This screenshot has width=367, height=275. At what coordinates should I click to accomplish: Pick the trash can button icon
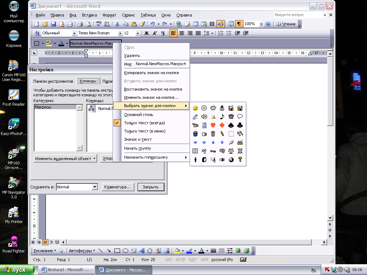[213, 134]
